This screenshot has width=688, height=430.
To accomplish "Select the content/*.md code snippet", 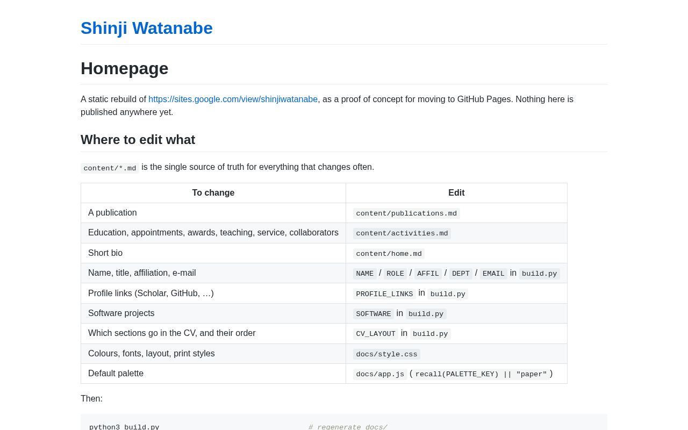I will tap(110, 168).
